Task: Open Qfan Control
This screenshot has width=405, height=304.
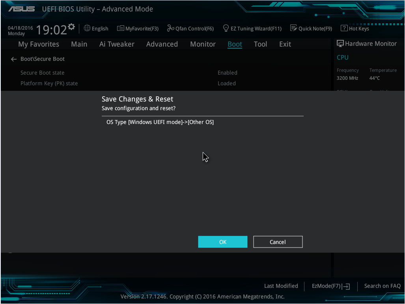Action: click(x=190, y=28)
